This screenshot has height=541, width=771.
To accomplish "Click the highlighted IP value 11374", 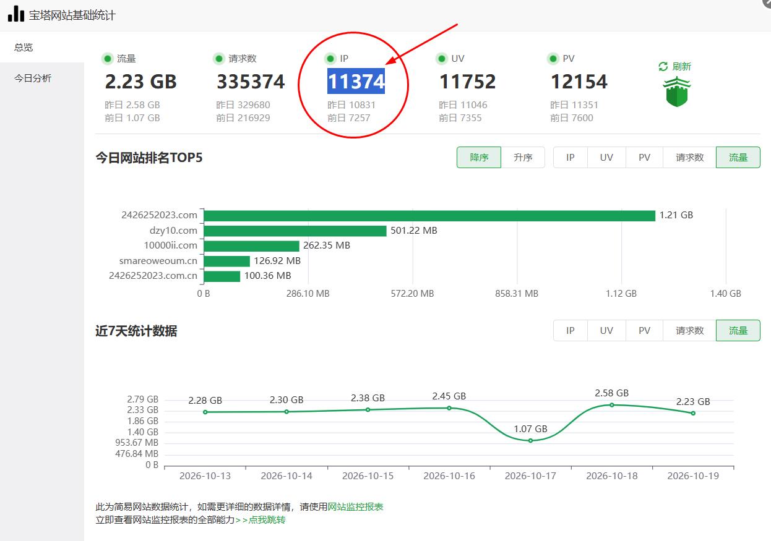I will pos(356,82).
